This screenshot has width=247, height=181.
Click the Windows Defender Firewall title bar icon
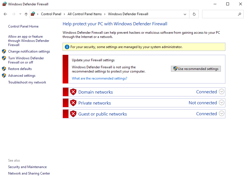(4, 4)
